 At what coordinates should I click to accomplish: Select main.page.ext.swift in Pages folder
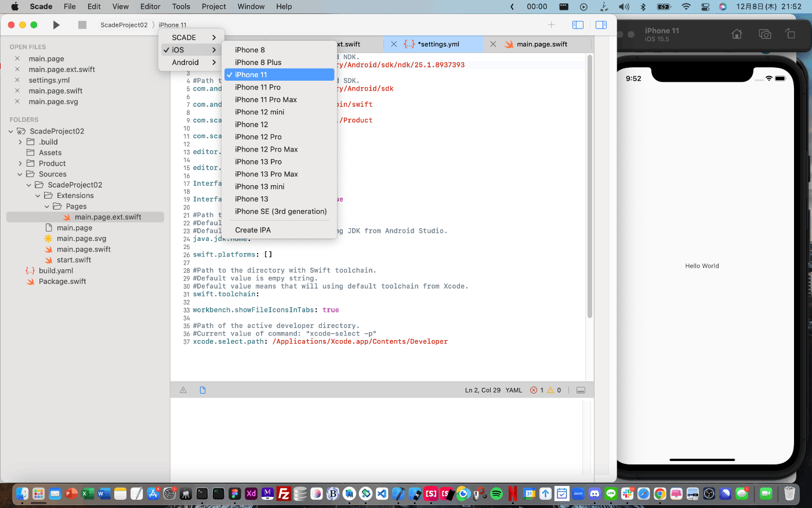click(108, 217)
